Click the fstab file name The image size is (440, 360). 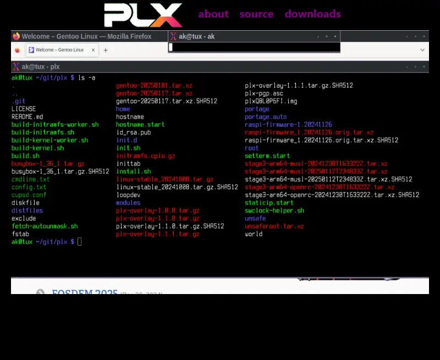(20, 234)
